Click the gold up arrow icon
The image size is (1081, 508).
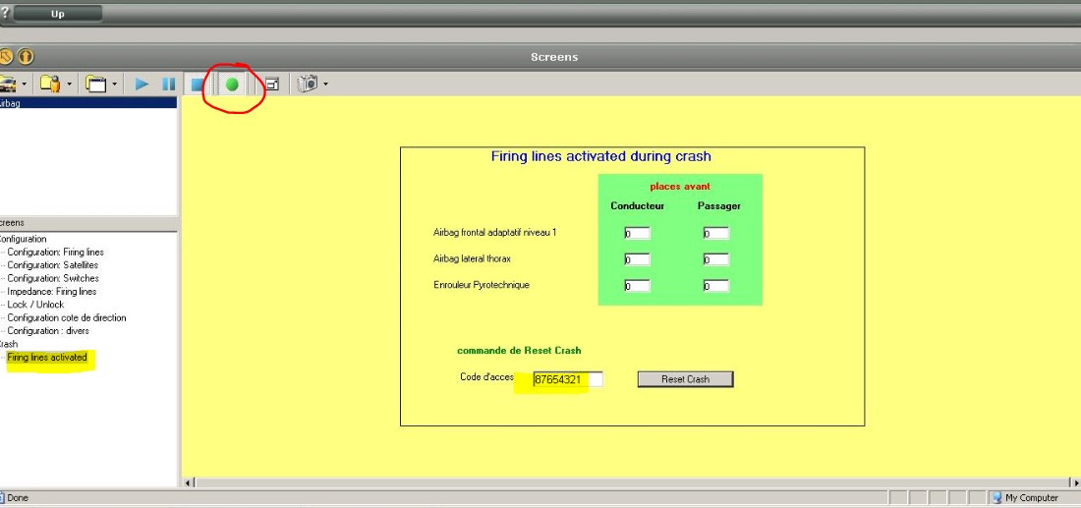point(26,57)
